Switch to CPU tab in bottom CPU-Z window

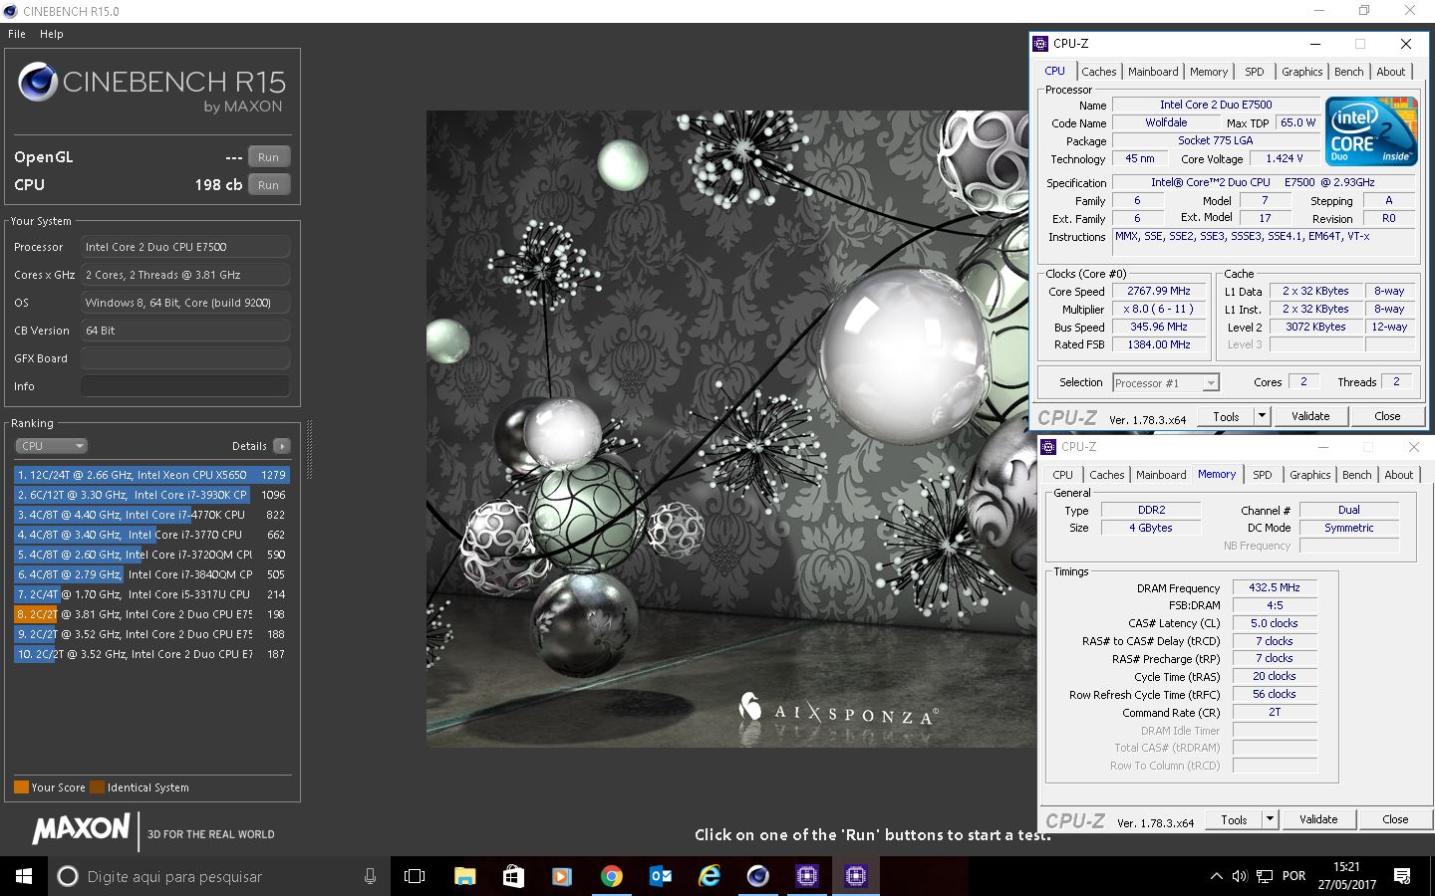click(1063, 475)
